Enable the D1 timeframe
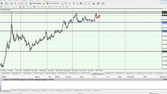Screen dimensions: 167x94 pyautogui.click(x=60, y=7)
